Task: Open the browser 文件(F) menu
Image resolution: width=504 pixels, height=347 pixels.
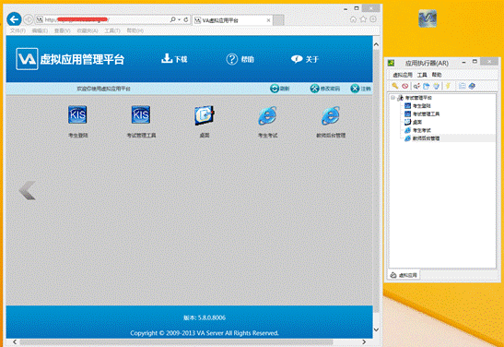Action: (18, 30)
